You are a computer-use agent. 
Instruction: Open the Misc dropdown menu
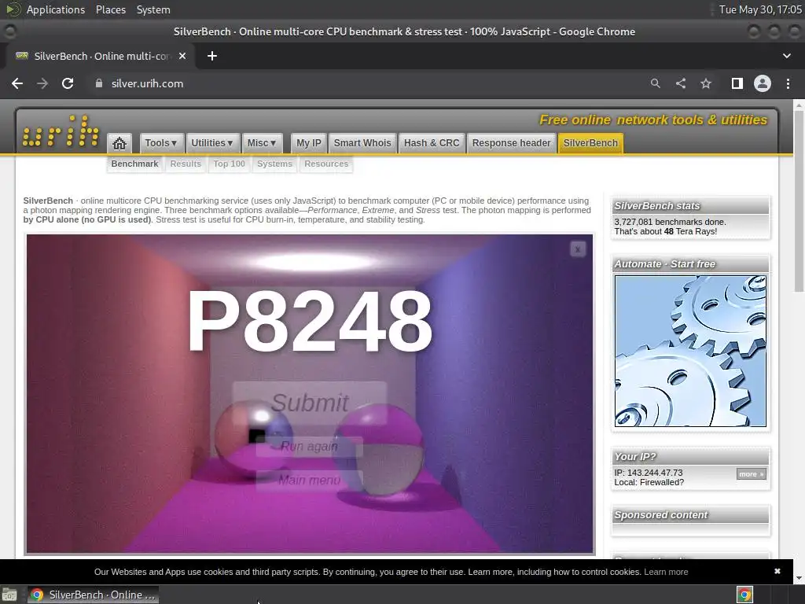pyautogui.click(x=261, y=143)
